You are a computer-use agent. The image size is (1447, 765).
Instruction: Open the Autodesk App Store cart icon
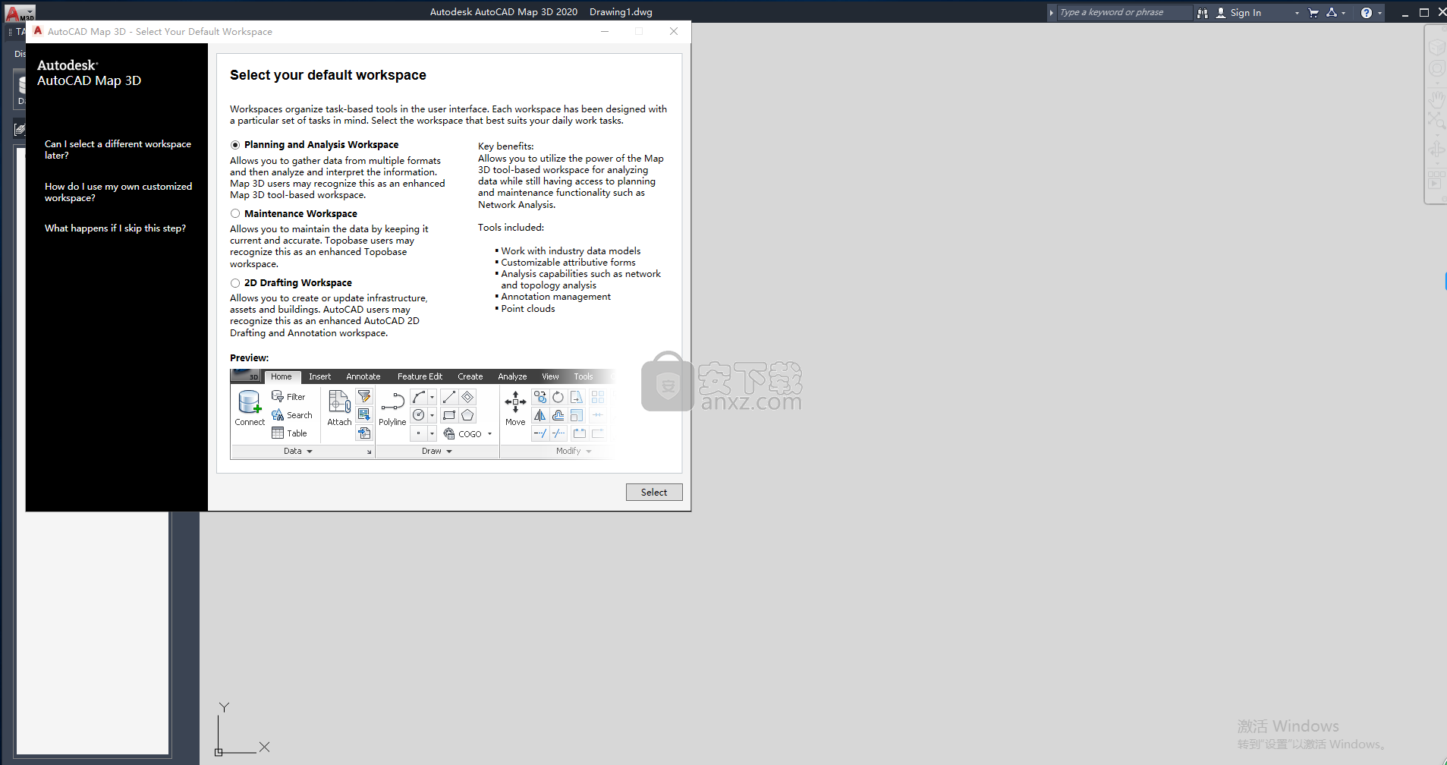pyautogui.click(x=1313, y=13)
